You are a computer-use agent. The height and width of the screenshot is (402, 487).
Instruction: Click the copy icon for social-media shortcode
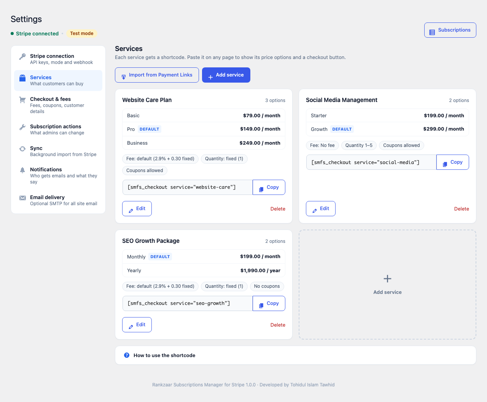click(x=445, y=164)
